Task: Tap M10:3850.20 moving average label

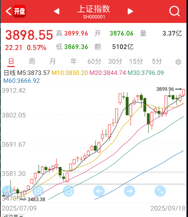Action: (x=70, y=73)
